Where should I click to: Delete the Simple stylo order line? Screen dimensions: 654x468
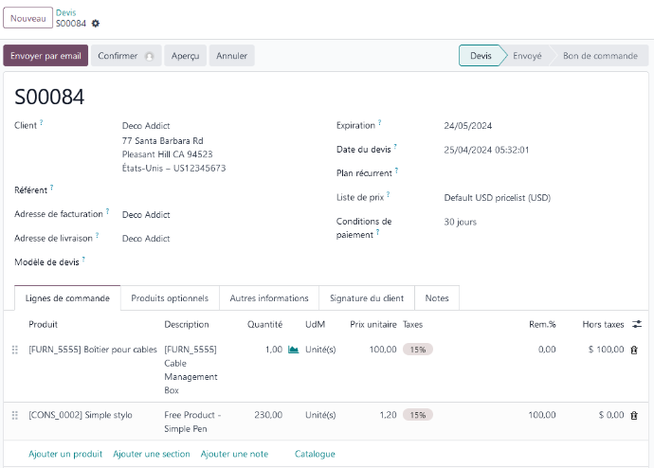click(x=634, y=415)
